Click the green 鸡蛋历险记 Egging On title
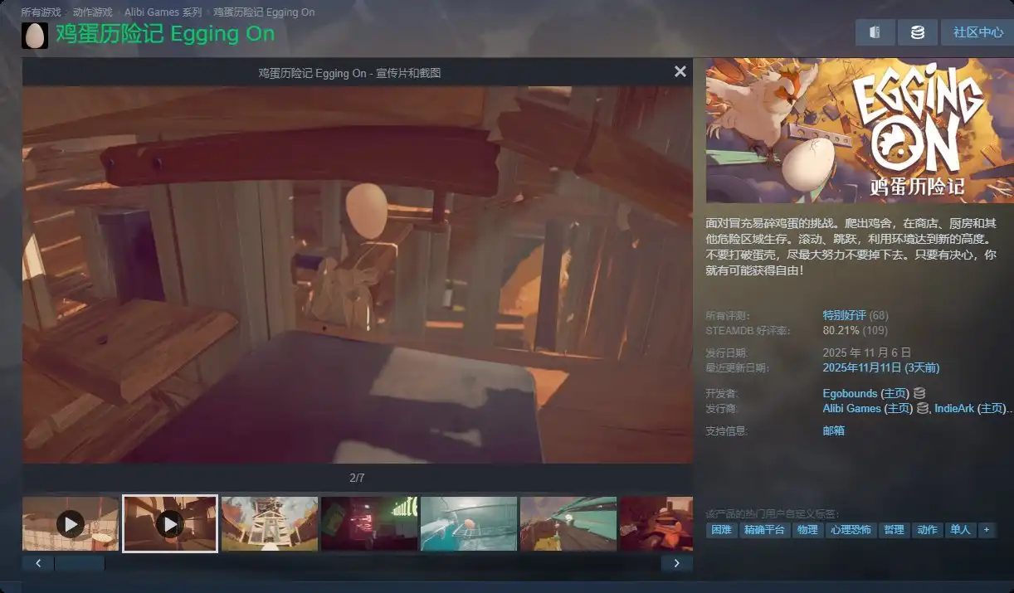 (x=165, y=34)
